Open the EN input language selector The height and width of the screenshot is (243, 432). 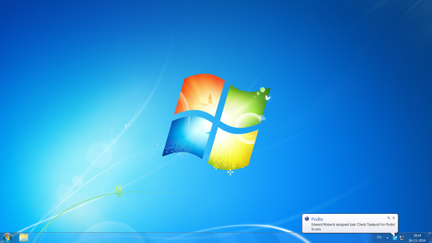[379, 238]
